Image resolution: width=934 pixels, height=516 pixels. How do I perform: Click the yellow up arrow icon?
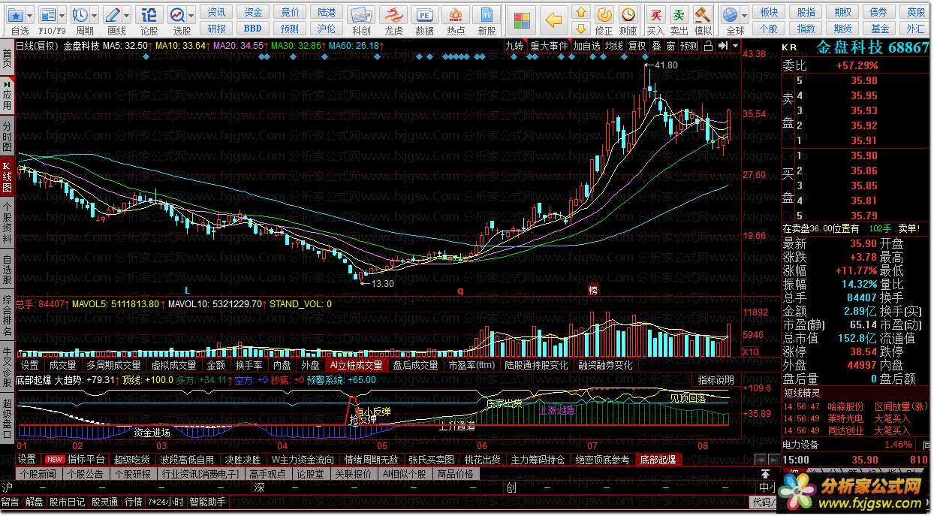pos(580,12)
